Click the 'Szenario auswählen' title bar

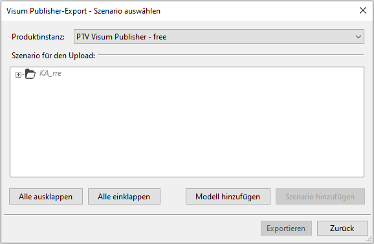pyautogui.click(x=83, y=11)
